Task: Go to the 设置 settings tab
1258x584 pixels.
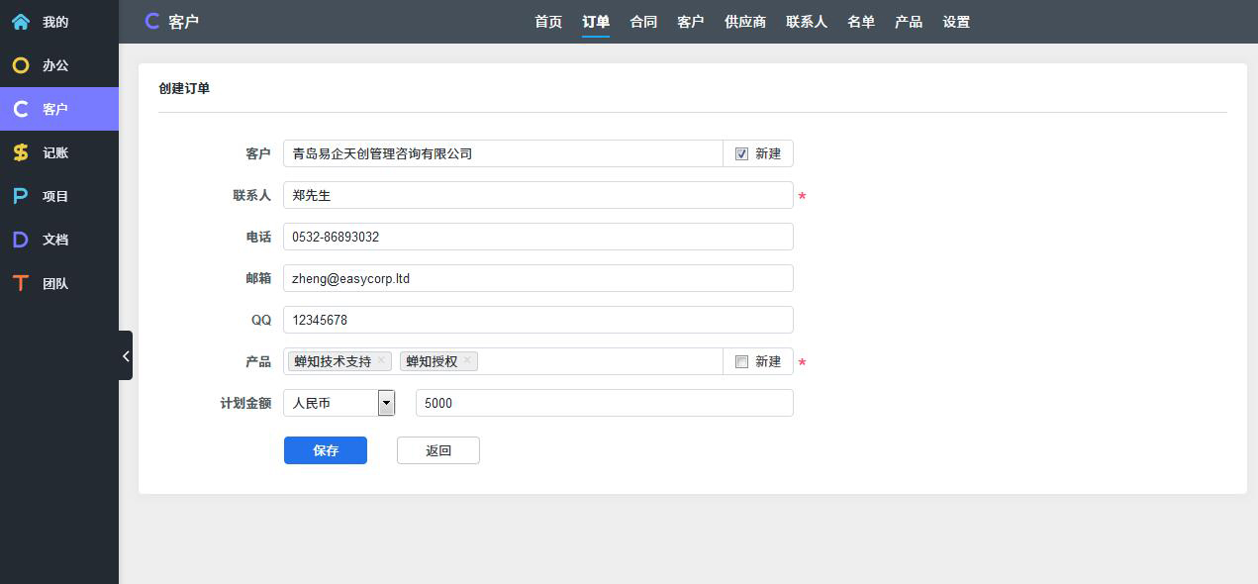Action: tap(956, 22)
